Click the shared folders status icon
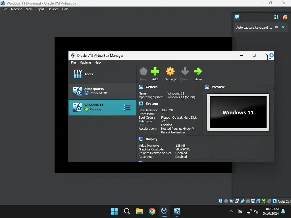291x218 pixels. coord(248,201)
